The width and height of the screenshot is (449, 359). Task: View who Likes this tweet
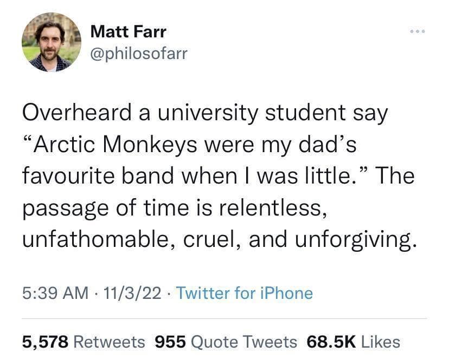[x=380, y=342]
